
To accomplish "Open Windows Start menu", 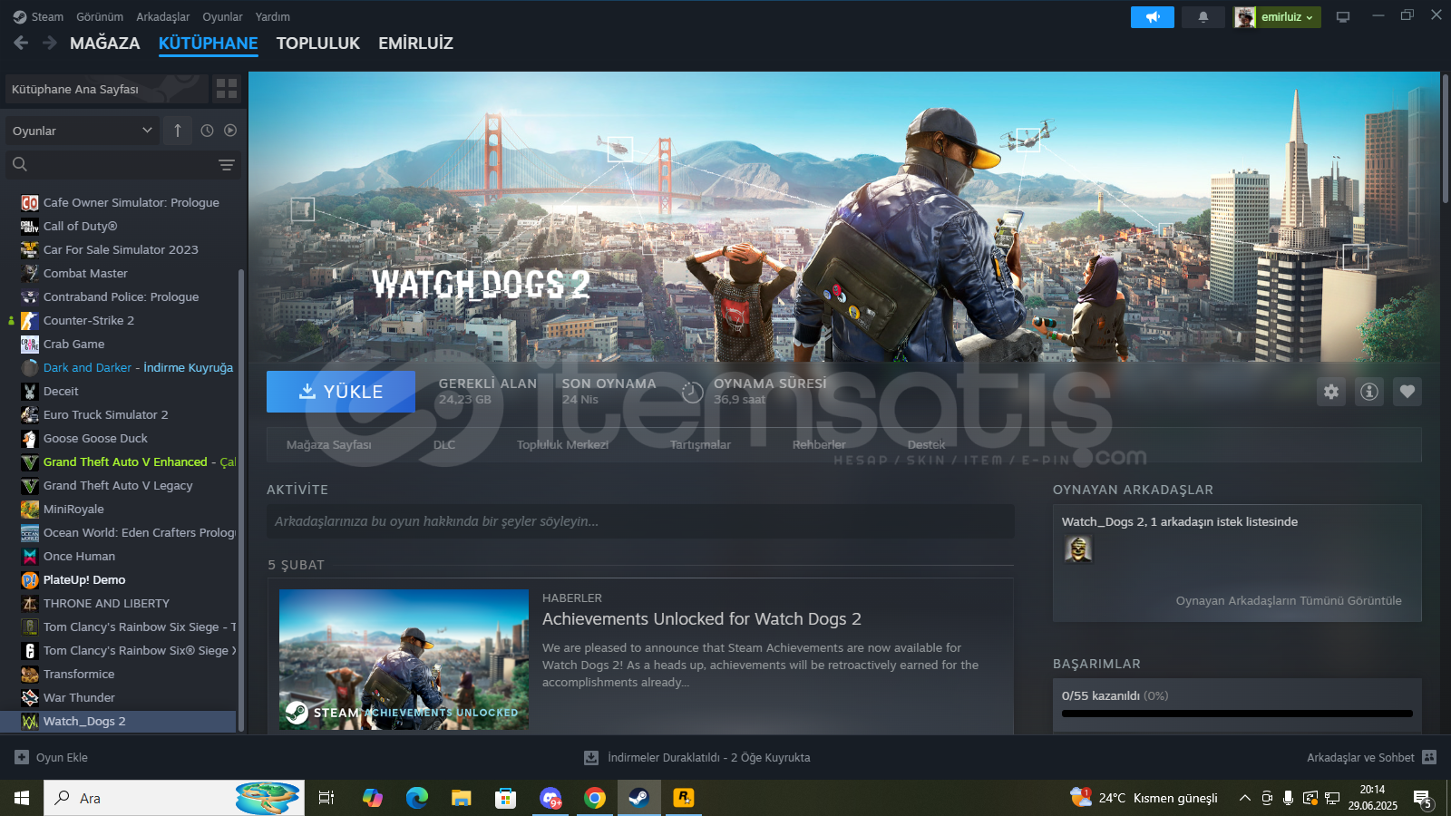I will point(22,798).
